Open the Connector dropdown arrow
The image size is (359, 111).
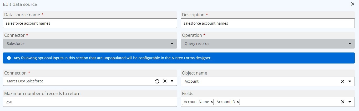pos(172,44)
